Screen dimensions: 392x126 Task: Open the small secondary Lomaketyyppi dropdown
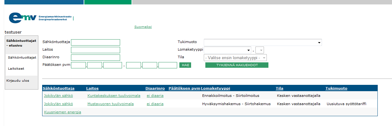(260, 50)
